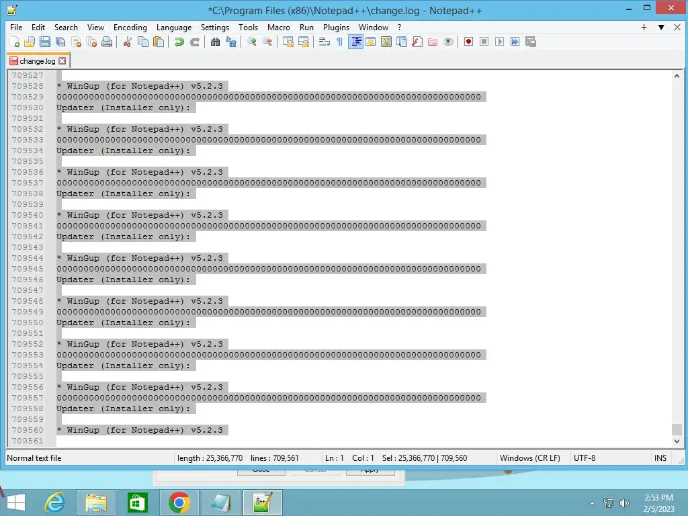Open Google Chrome from taskbar
Screen dimensions: 688x516
(x=179, y=503)
